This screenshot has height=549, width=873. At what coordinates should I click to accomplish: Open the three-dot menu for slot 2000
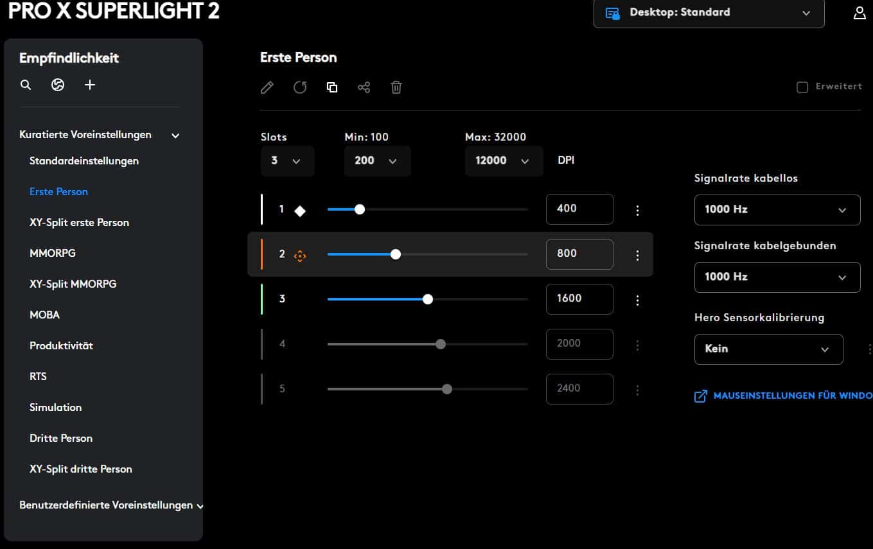(637, 345)
